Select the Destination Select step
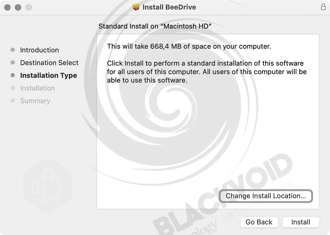The width and height of the screenshot is (330, 235). coord(49,63)
